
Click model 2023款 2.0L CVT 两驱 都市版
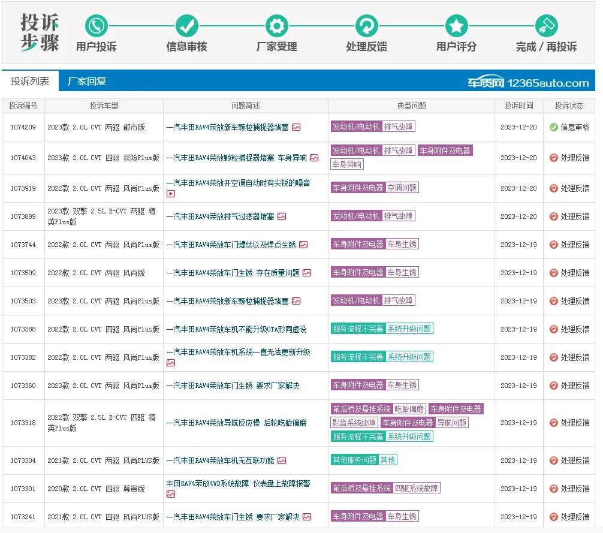96,127
